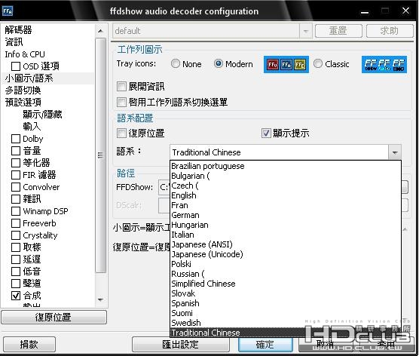Choose Slovak from language list

[286, 293]
